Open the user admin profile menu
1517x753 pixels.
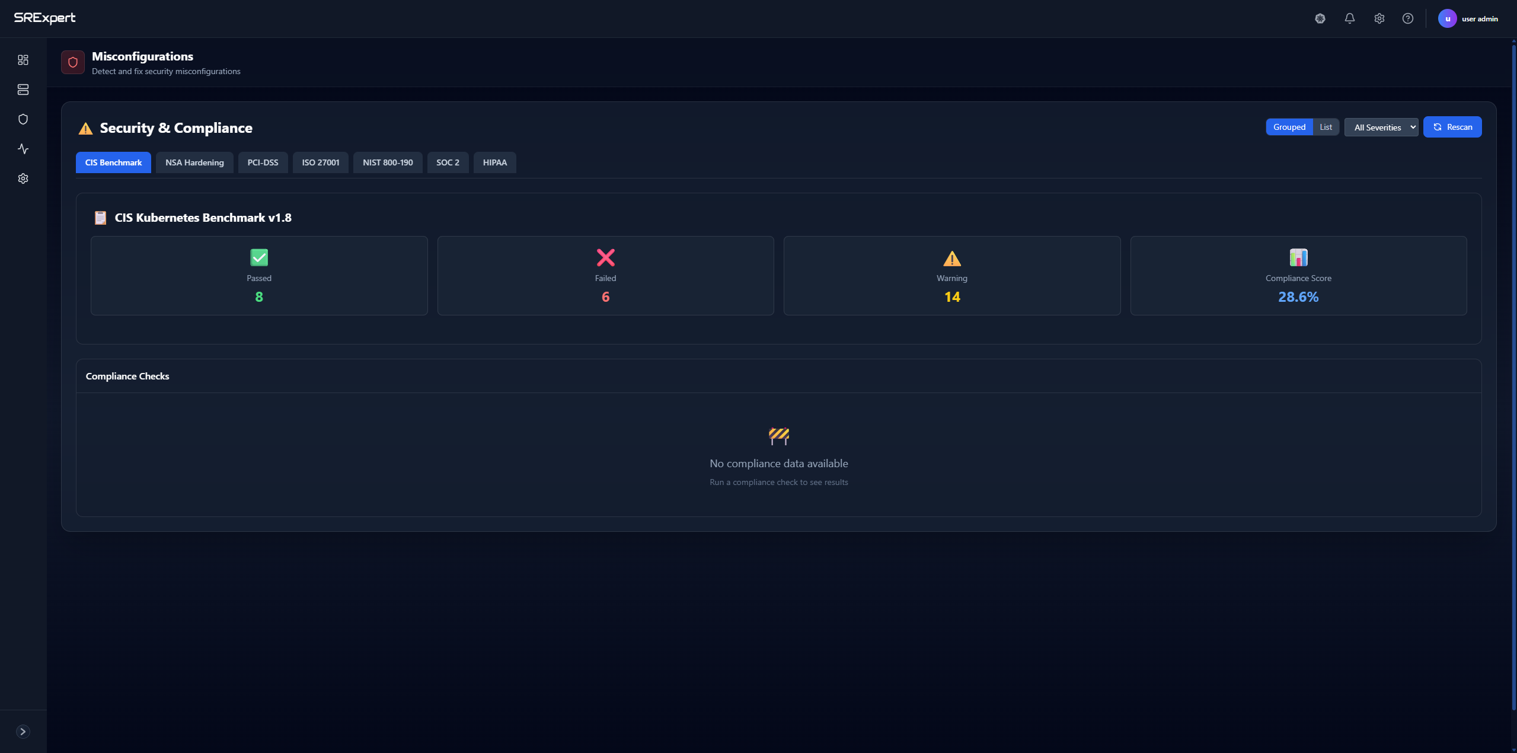(x=1469, y=18)
